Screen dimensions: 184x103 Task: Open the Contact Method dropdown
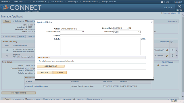[72, 32]
